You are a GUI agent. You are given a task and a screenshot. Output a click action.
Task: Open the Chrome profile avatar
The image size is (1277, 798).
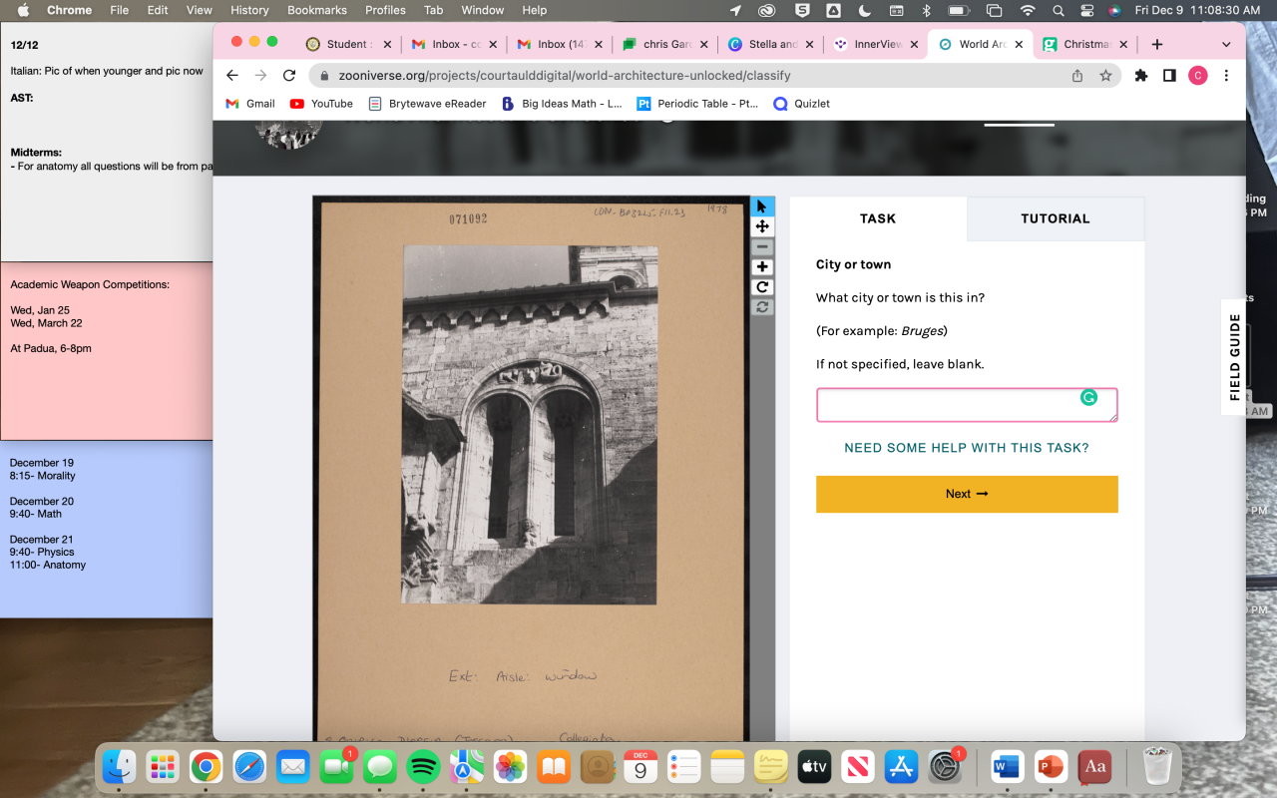[1197, 76]
